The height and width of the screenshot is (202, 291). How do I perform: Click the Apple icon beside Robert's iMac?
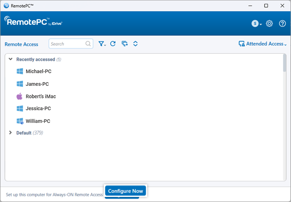(19, 96)
